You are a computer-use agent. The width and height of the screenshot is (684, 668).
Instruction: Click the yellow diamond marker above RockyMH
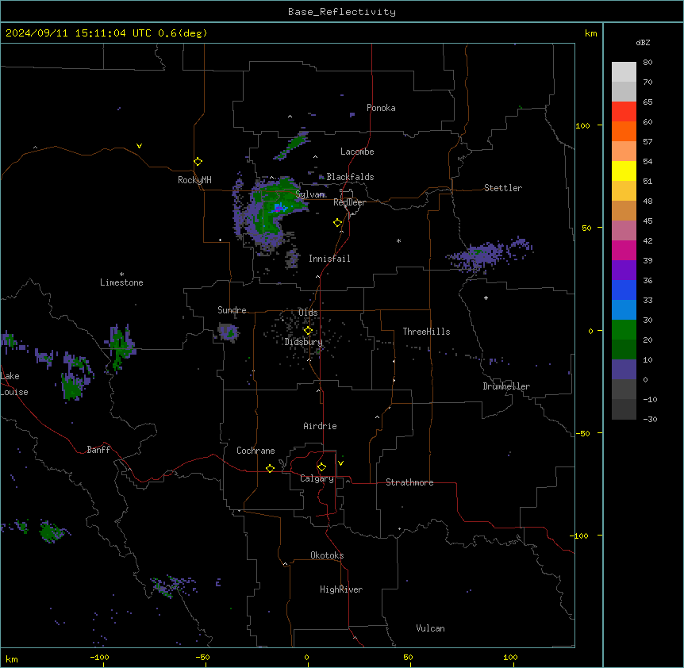[198, 162]
